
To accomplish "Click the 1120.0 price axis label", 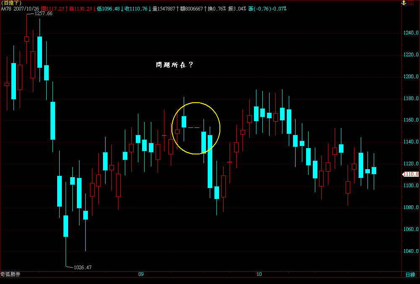I will (411, 164).
